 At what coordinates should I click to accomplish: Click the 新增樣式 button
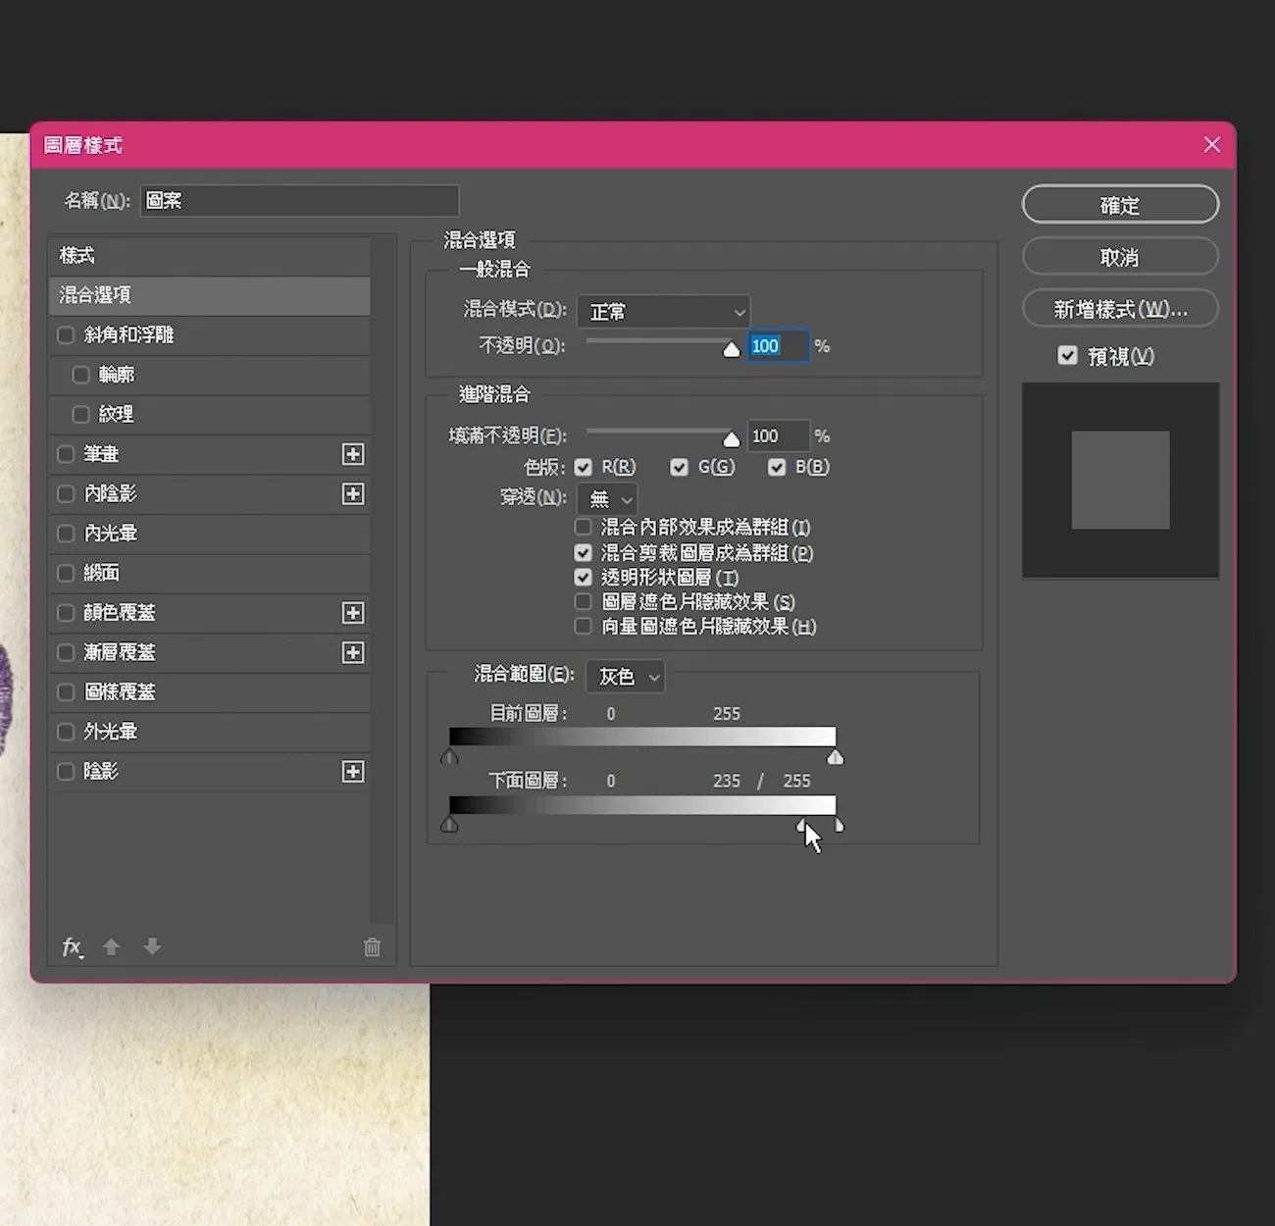(1120, 310)
